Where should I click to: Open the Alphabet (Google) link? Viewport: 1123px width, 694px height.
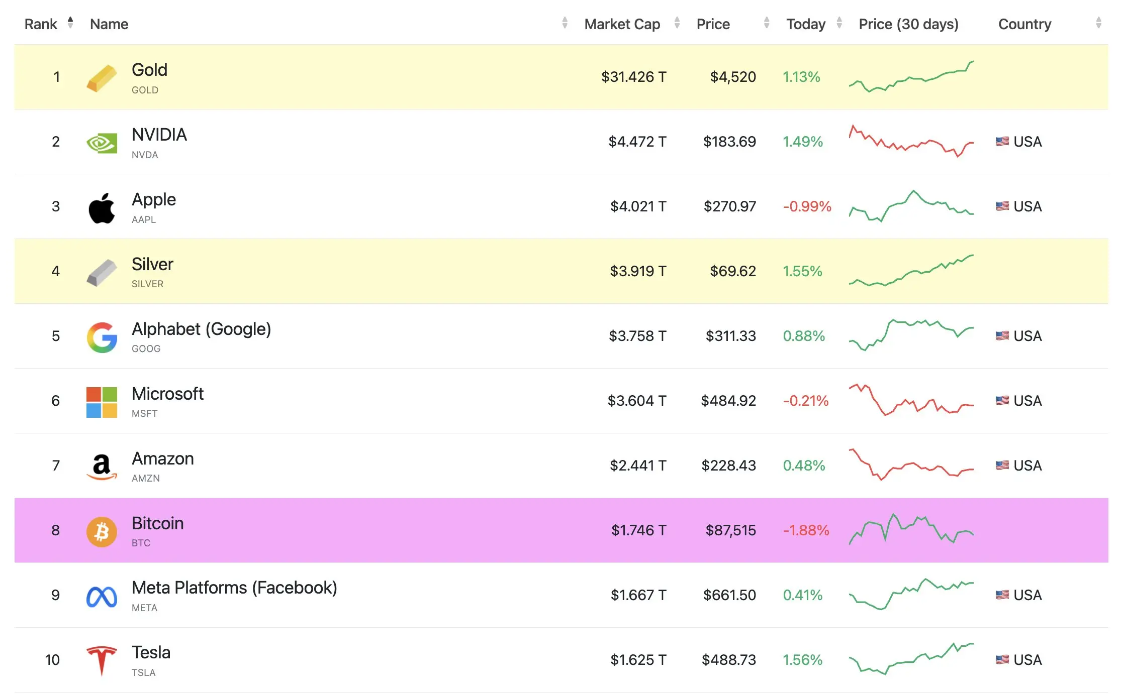click(x=201, y=329)
